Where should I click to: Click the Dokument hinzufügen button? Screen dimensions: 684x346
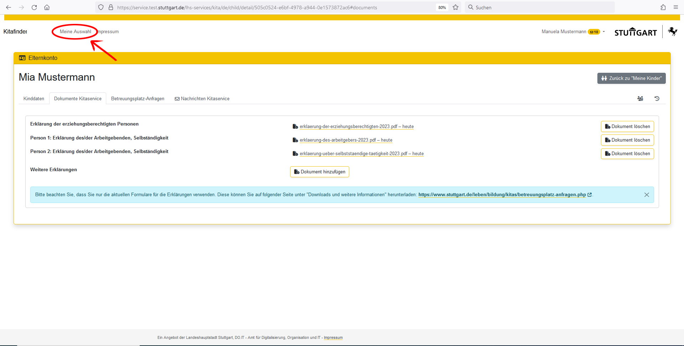tap(319, 172)
